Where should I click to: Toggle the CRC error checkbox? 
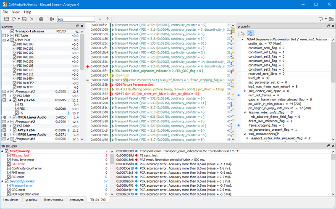point(9,190)
